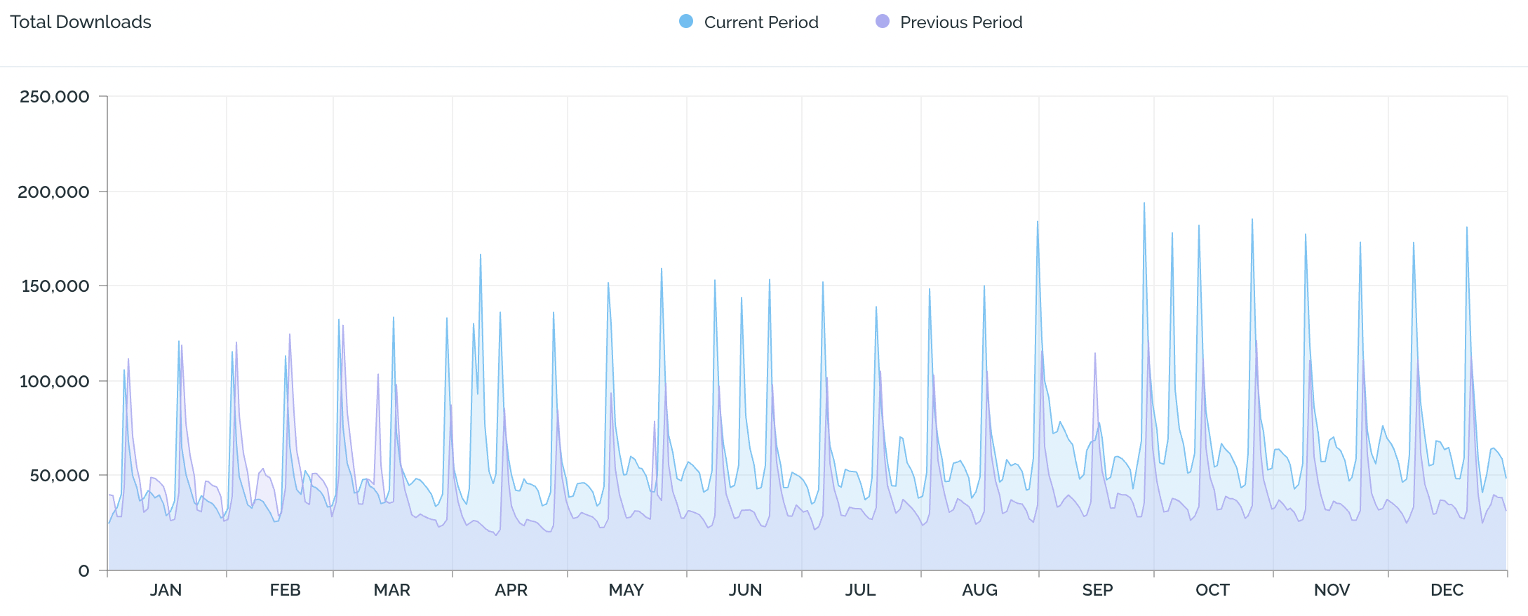Click the highest blue spike at start of October
1528x616 pixels.
[1144, 204]
